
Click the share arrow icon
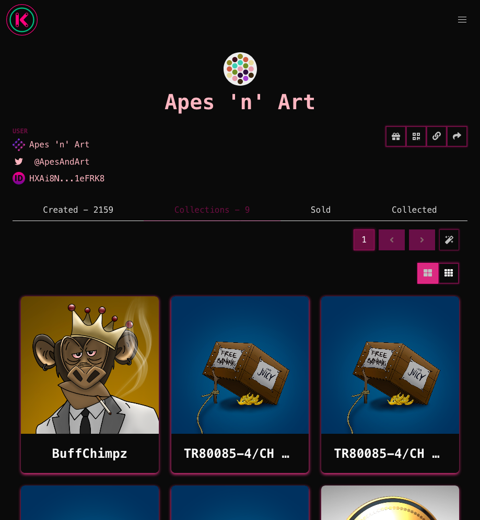point(457,136)
